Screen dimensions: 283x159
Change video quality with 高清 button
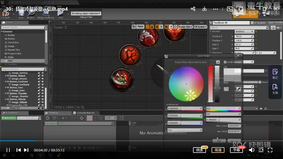pos(218,150)
